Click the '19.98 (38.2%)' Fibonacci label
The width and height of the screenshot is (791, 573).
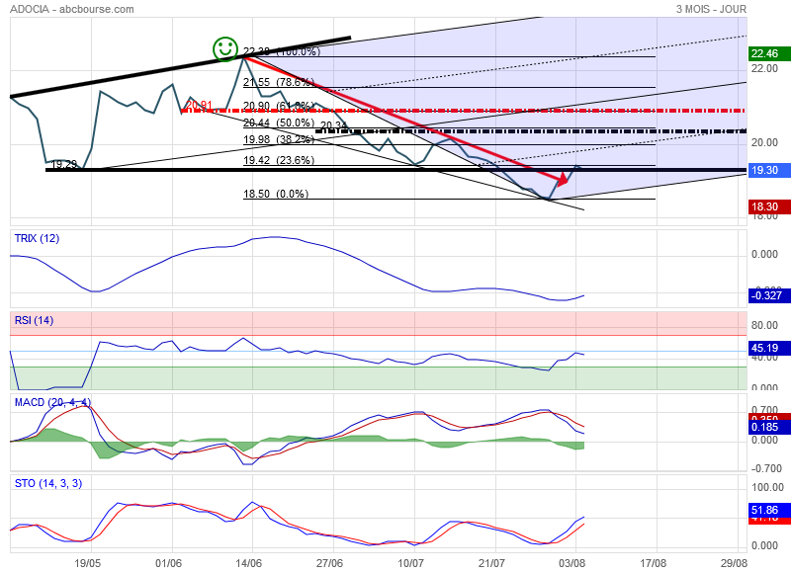click(279, 139)
